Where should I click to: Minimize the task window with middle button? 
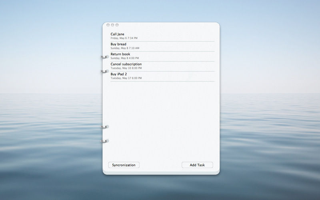coord(112,25)
